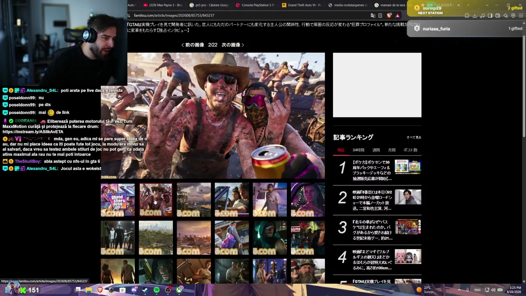
Task: Open the browser extensions puzzle icon
Action: pos(467,16)
